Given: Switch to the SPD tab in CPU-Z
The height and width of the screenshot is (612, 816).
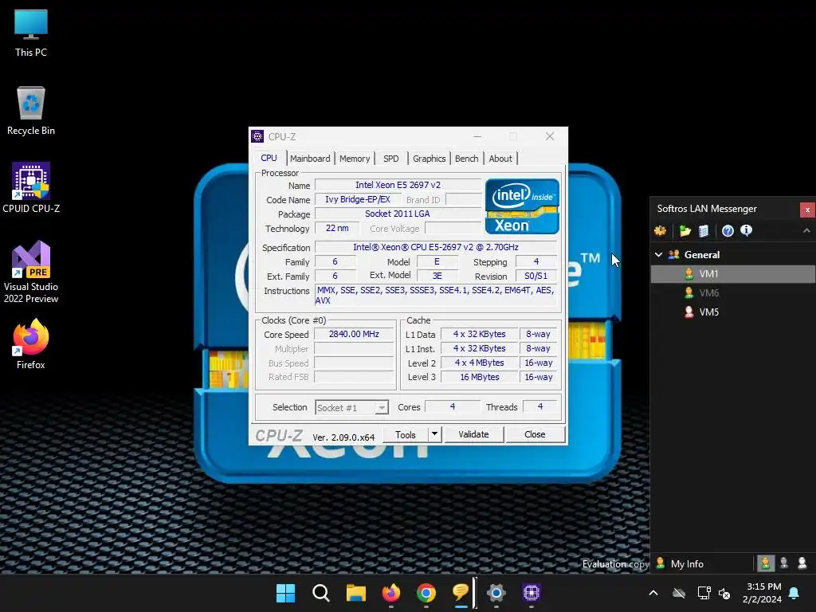Looking at the screenshot, I should point(390,159).
